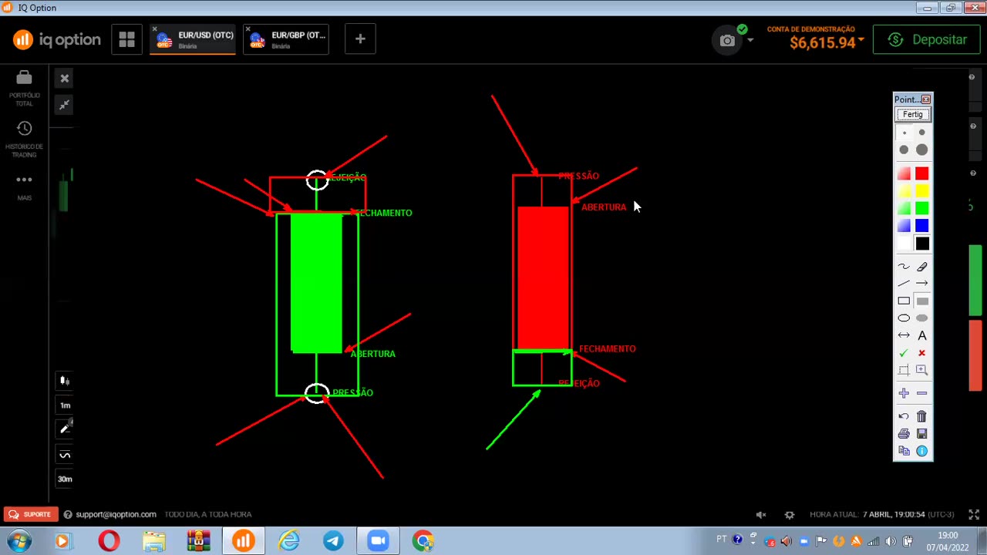The image size is (987, 555).
Task: Open the Portfólio Total panel
Action: [24, 88]
